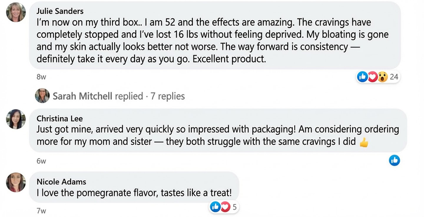Screen dimensions: 424x217
Task: Open the Julie Sanders name link
Action: click(61, 11)
